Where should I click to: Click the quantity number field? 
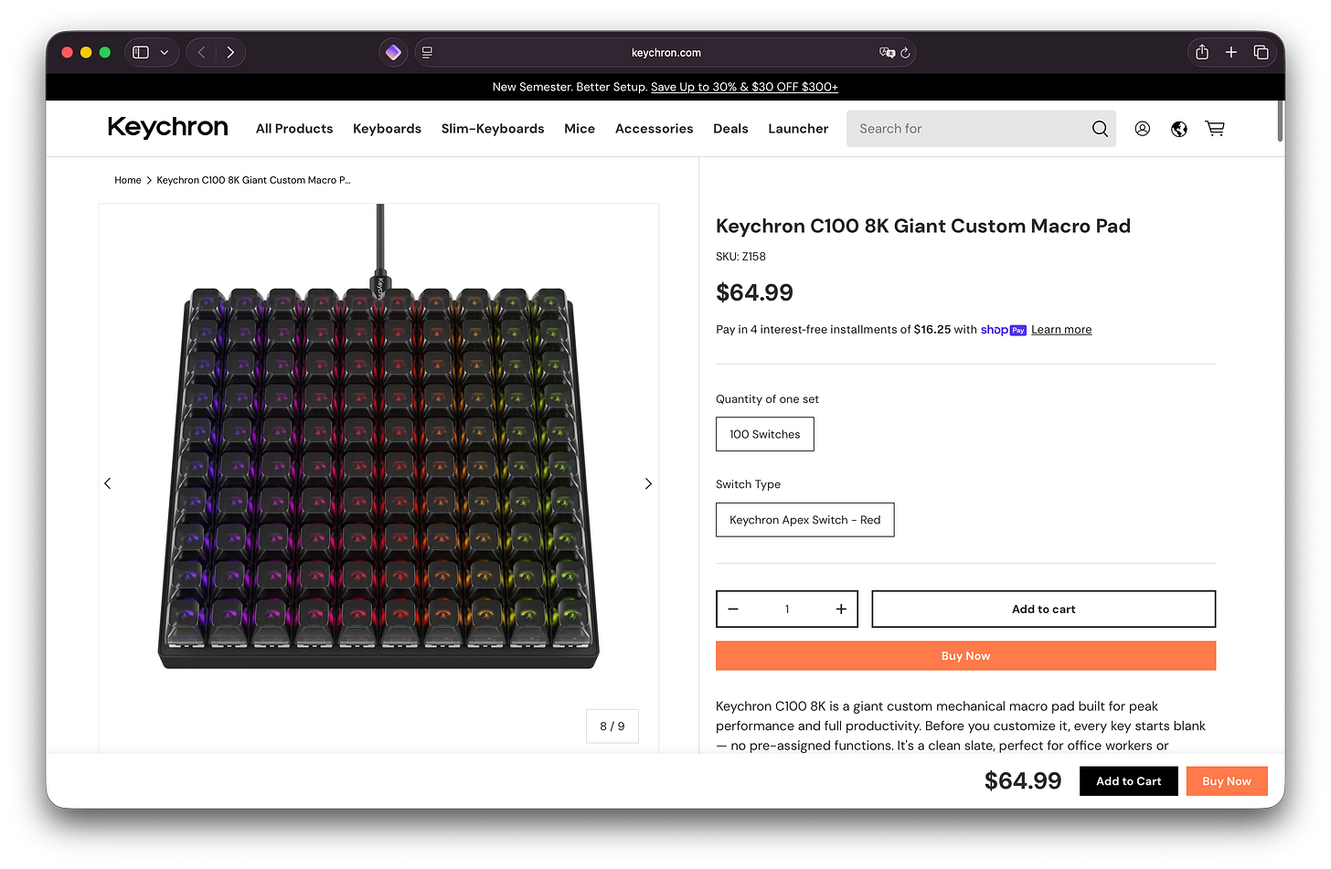pyautogui.click(x=787, y=609)
